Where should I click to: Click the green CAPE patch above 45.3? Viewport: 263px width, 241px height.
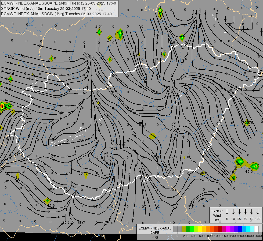tap(255, 166)
